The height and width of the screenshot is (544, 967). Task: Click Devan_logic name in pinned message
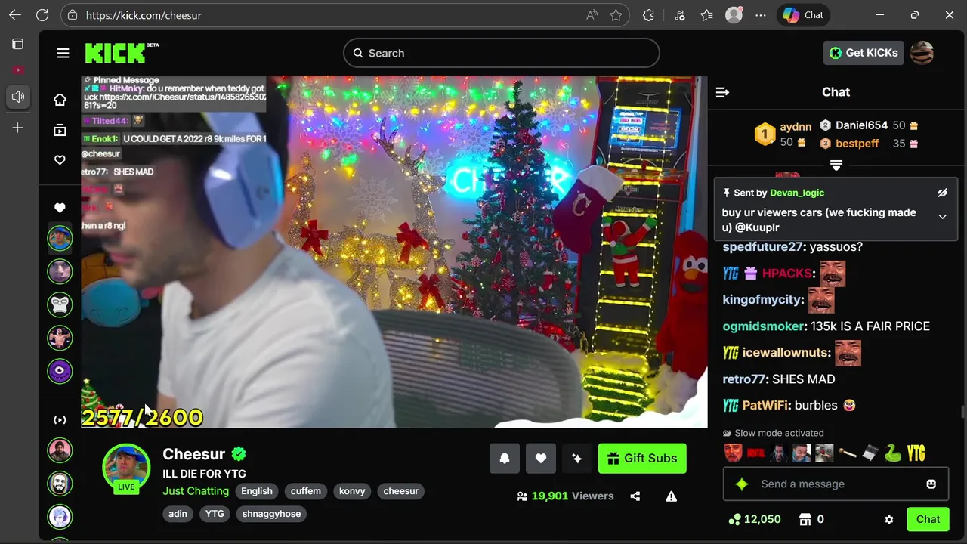797,193
